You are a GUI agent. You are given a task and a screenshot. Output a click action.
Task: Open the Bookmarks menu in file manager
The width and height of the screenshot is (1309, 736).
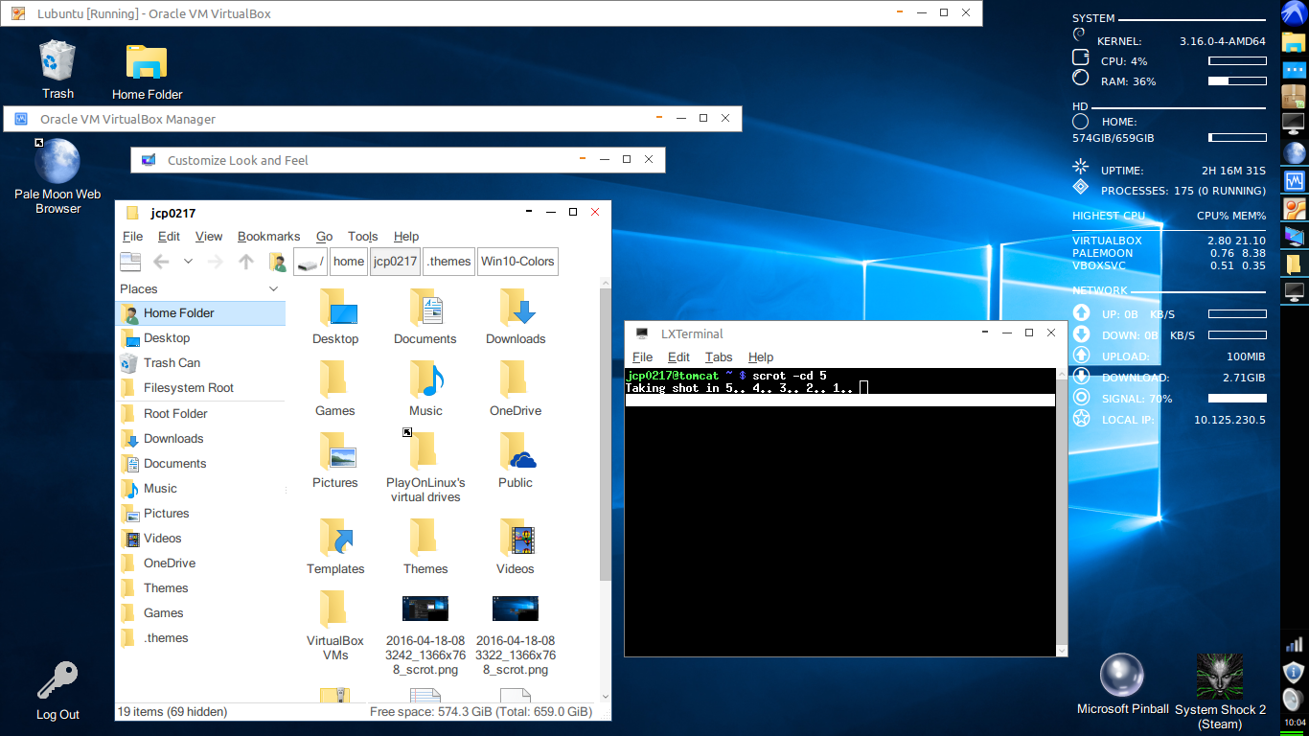pyautogui.click(x=269, y=237)
